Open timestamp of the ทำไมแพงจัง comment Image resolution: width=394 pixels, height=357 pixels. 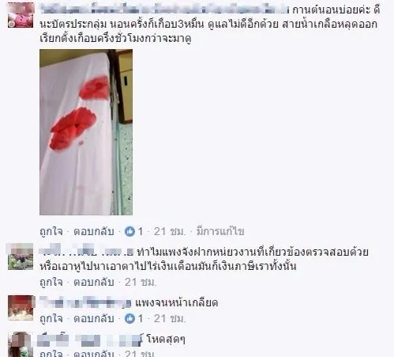(x=141, y=282)
